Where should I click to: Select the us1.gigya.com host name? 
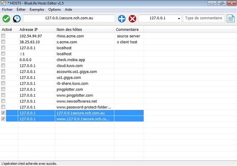coord(69,77)
